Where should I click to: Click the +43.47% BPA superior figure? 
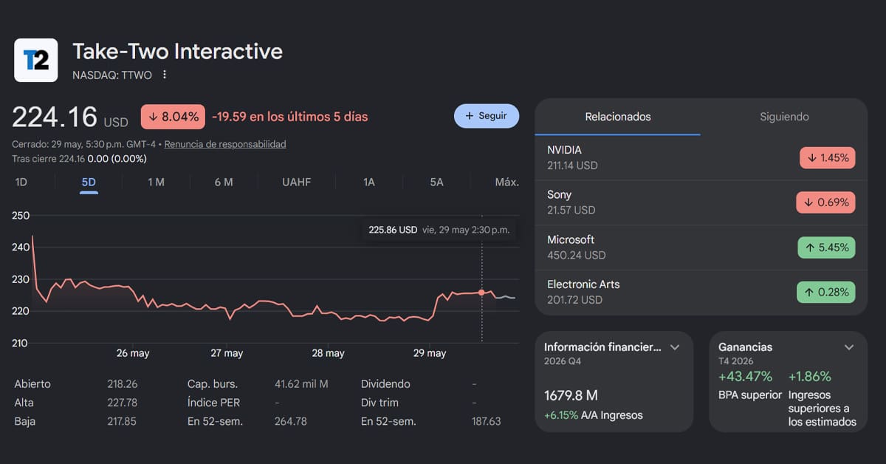[x=746, y=377]
